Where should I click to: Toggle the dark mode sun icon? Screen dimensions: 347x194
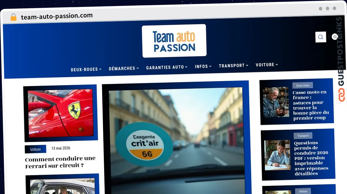pyautogui.click(x=335, y=37)
